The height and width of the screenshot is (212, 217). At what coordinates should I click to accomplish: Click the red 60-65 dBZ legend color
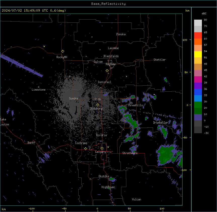click(198, 36)
